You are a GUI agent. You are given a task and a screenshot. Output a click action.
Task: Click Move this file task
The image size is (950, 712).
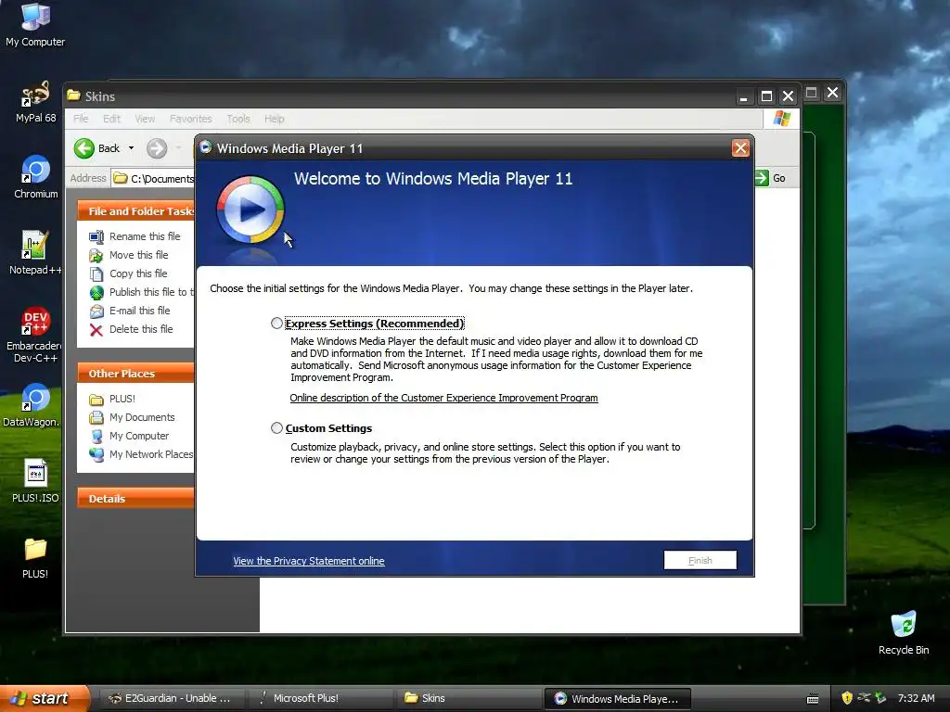click(139, 255)
